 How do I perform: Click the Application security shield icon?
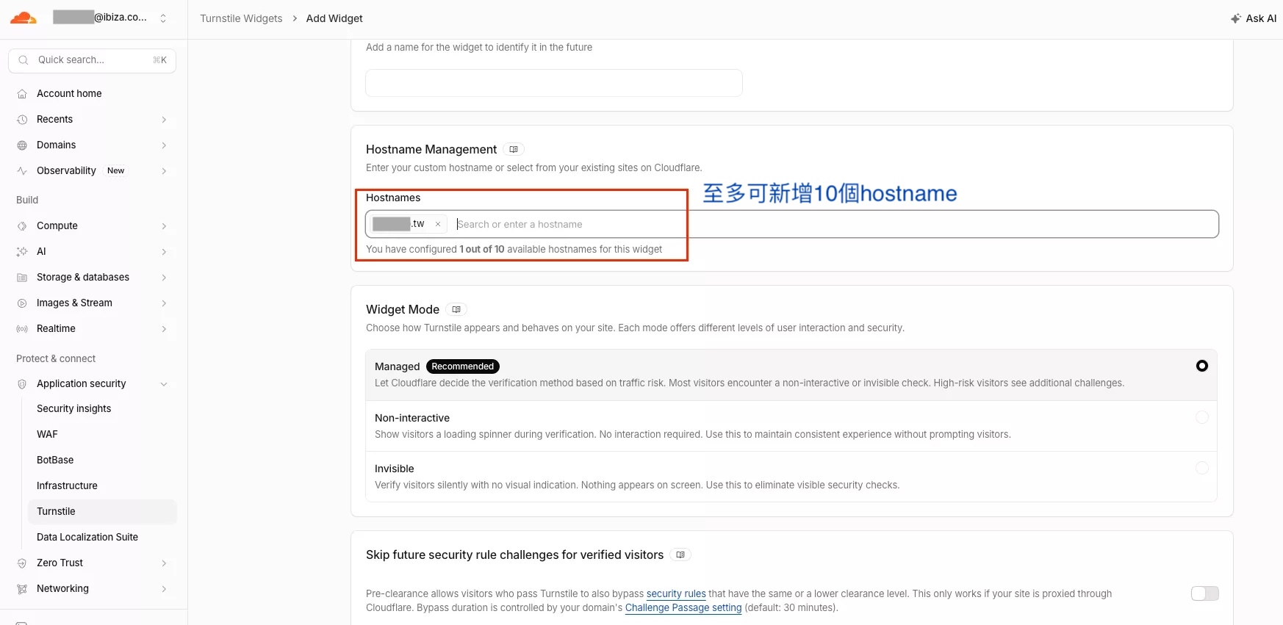(22, 384)
